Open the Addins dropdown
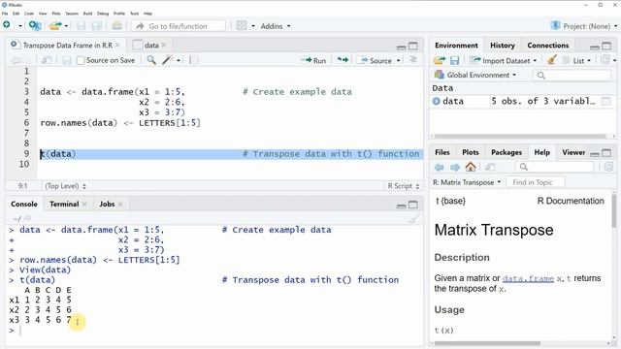The width and height of the screenshot is (621, 349). point(276,26)
